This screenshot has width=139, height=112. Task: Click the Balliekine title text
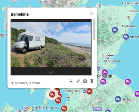pos(20,14)
